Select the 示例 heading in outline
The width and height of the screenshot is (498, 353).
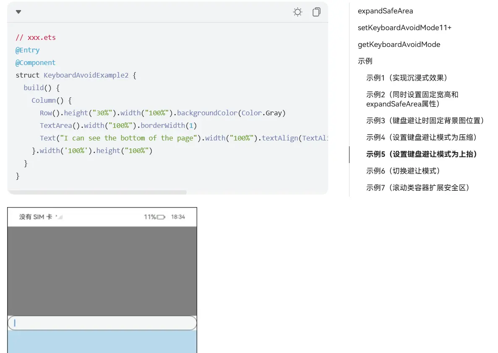click(x=365, y=61)
